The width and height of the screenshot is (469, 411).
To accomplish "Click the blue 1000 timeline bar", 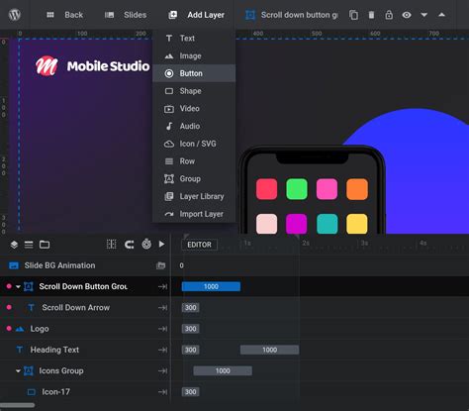I will click(211, 286).
